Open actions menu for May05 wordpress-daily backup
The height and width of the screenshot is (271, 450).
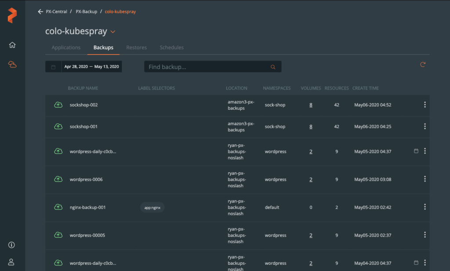[425, 151]
